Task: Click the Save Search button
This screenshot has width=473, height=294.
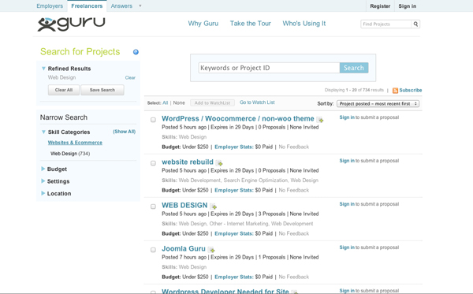Action: 102,90
